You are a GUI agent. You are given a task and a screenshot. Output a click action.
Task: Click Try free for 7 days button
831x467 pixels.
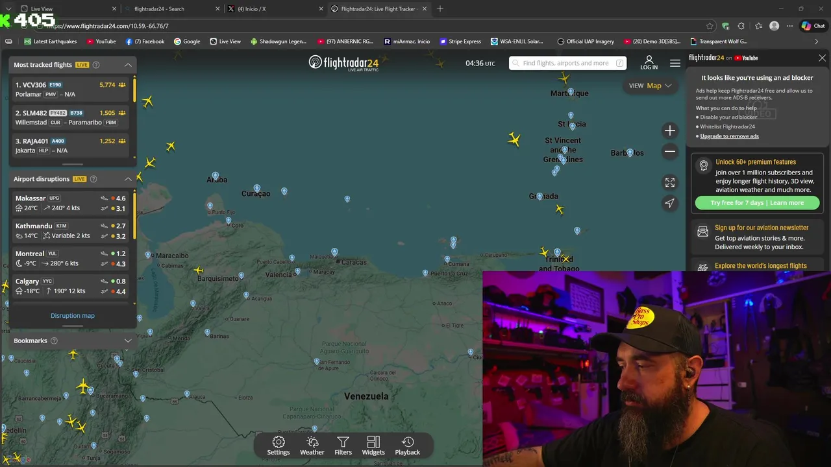tap(757, 203)
